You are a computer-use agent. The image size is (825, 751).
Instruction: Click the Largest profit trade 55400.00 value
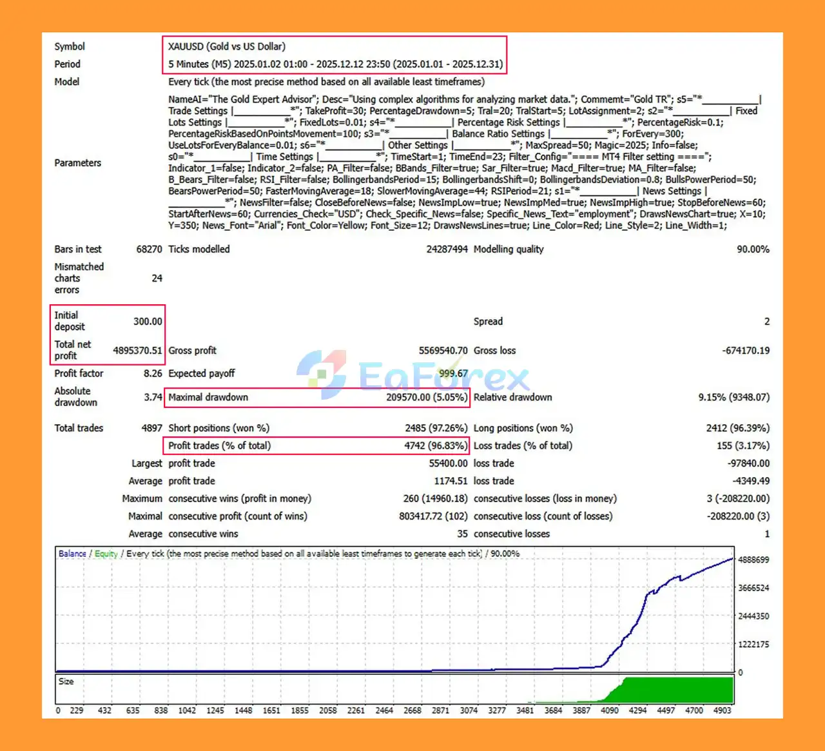(x=448, y=463)
